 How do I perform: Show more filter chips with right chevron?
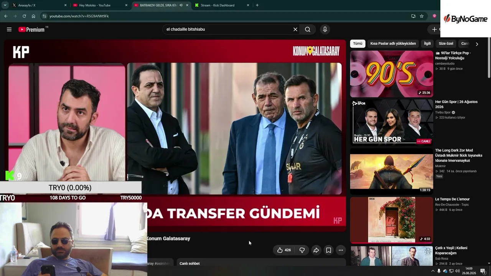click(x=477, y=44)
